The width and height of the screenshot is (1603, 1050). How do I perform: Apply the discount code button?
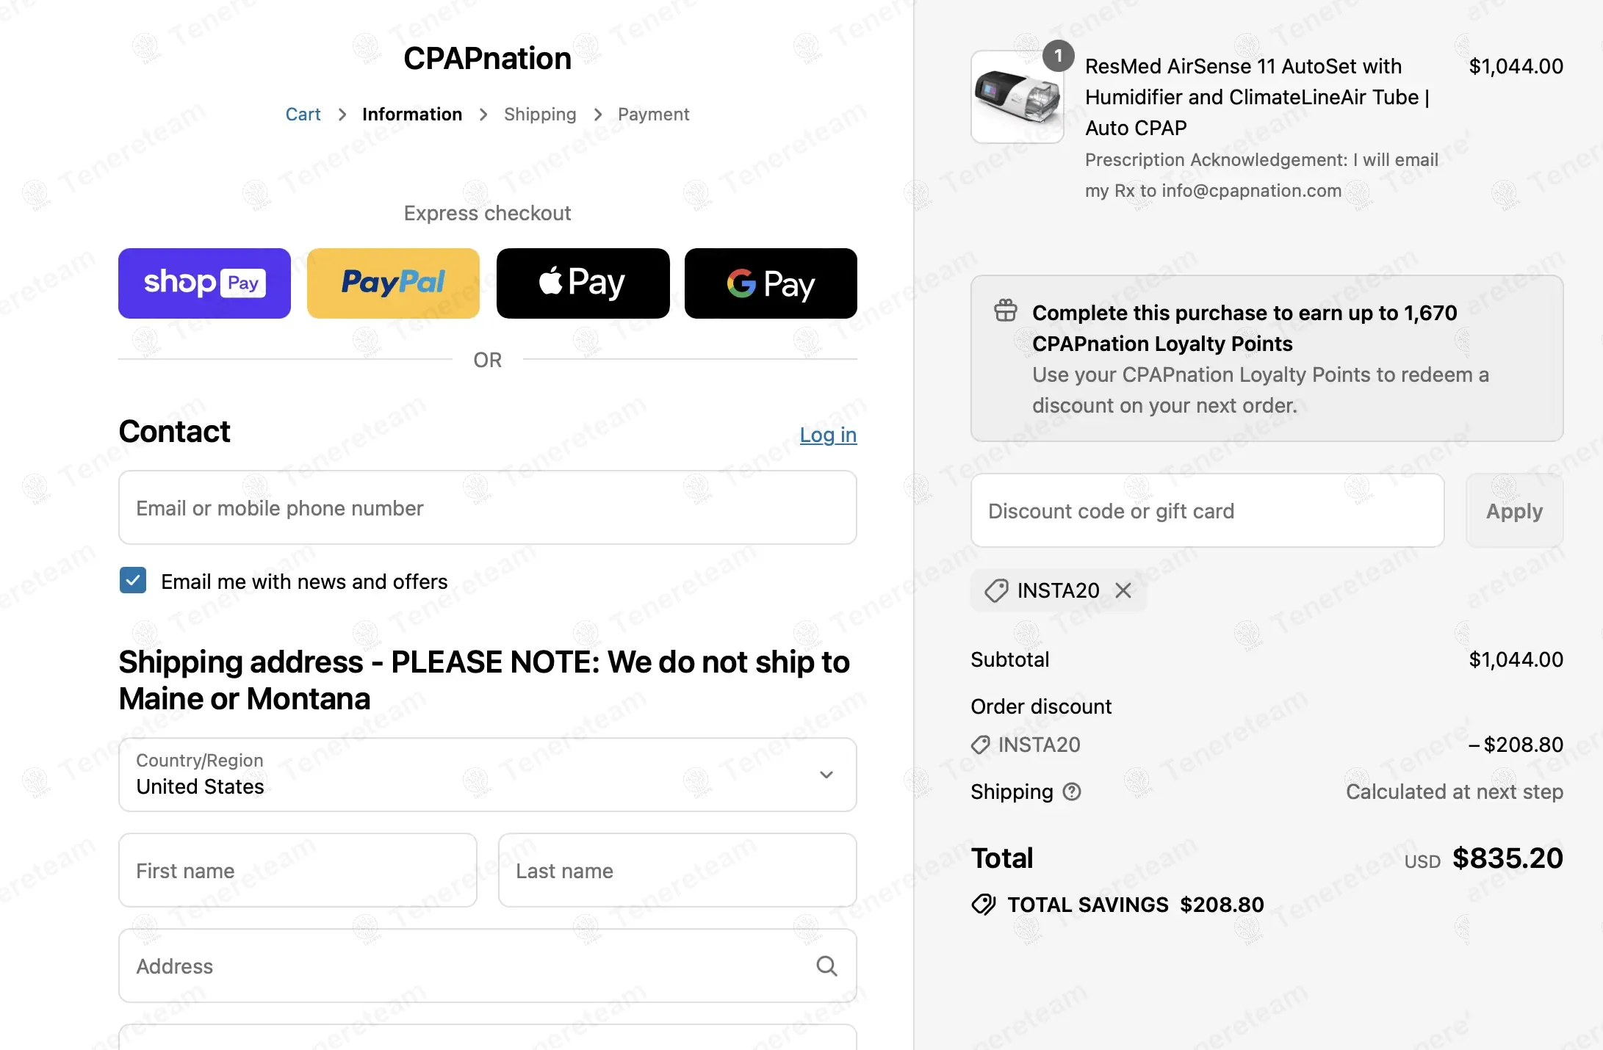click(1514, 511)
